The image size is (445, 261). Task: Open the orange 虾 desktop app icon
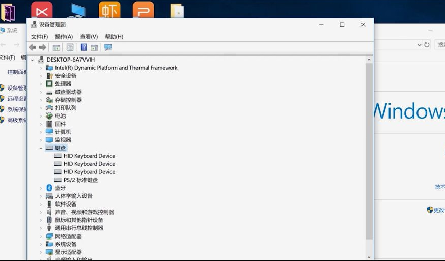coord(109,10)
